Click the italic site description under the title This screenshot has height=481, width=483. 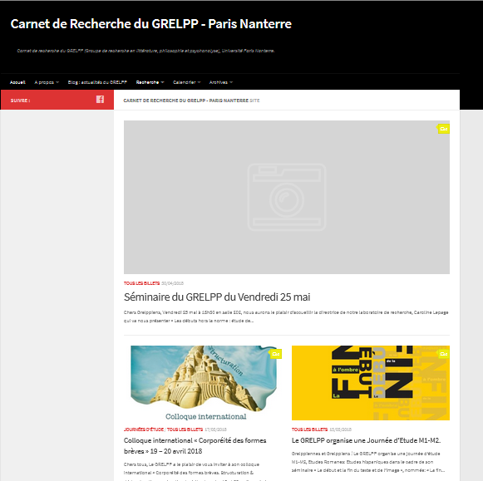145,51
